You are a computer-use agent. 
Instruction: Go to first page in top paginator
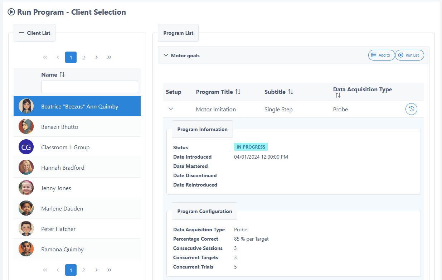click(45, 57)
